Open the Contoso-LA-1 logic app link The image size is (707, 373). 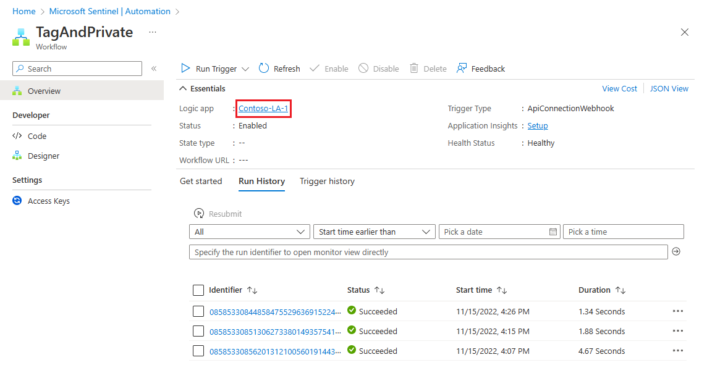pyautogui.click(x=263, y=109)
